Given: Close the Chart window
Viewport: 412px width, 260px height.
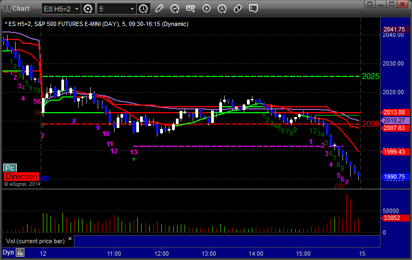Looking at the screenshot, I should (402, 4).
